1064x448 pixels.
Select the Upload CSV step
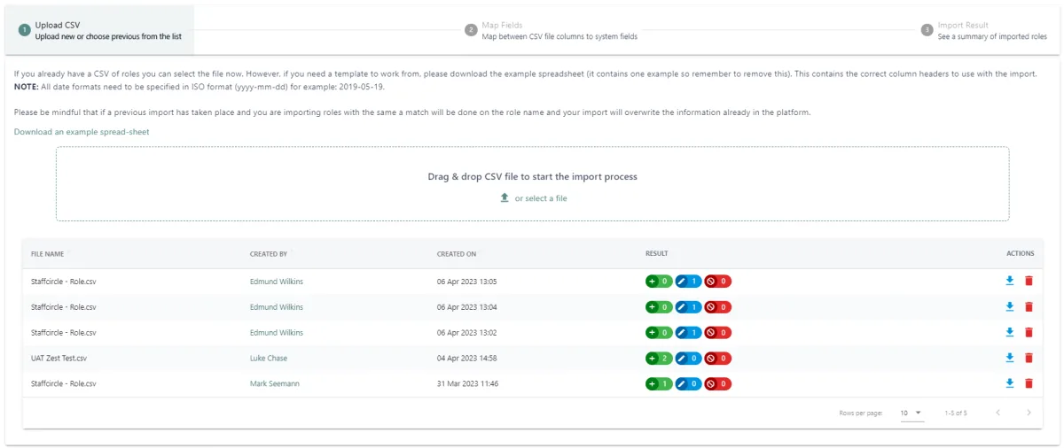[x=99, y=30]
